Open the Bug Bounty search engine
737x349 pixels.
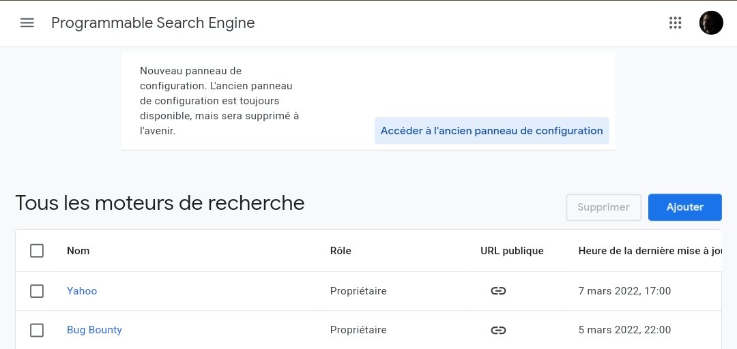(x=94, y=330)
